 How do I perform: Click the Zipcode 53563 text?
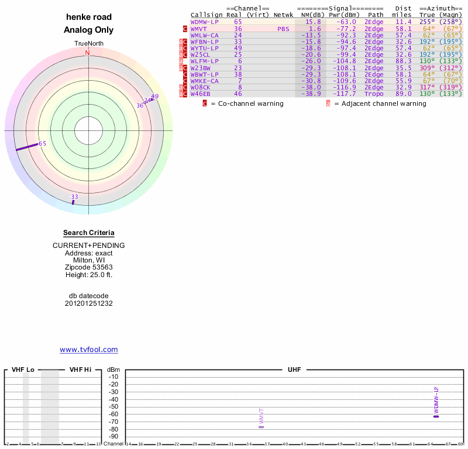point(89,267)
